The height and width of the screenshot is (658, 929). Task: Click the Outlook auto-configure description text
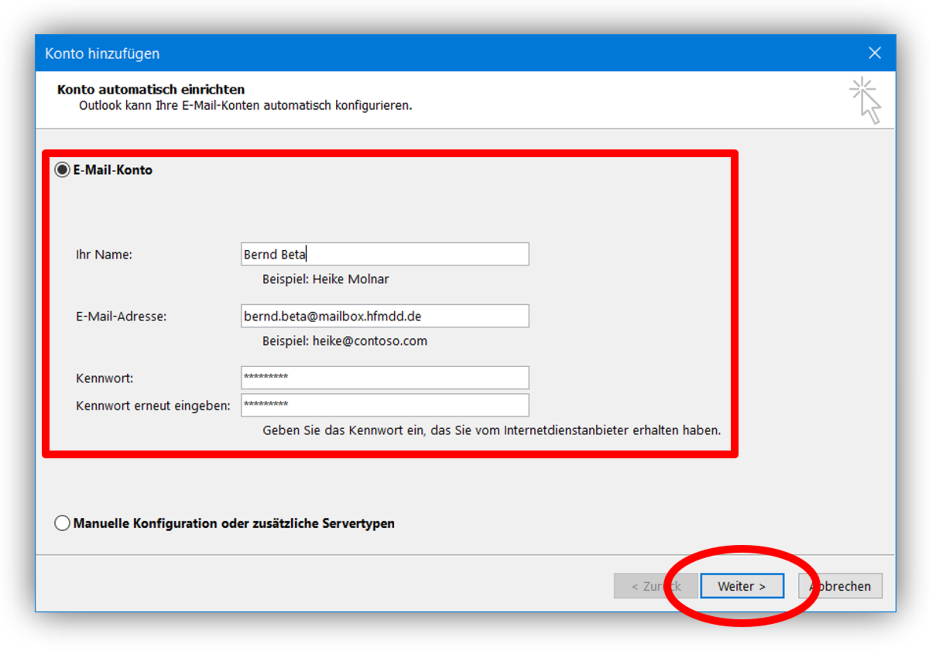(245, 105)
